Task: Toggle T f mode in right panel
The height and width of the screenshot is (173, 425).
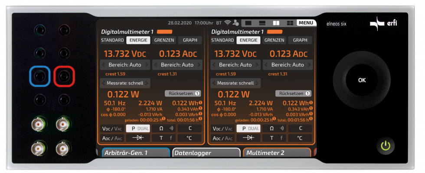Action: point(274,138)
